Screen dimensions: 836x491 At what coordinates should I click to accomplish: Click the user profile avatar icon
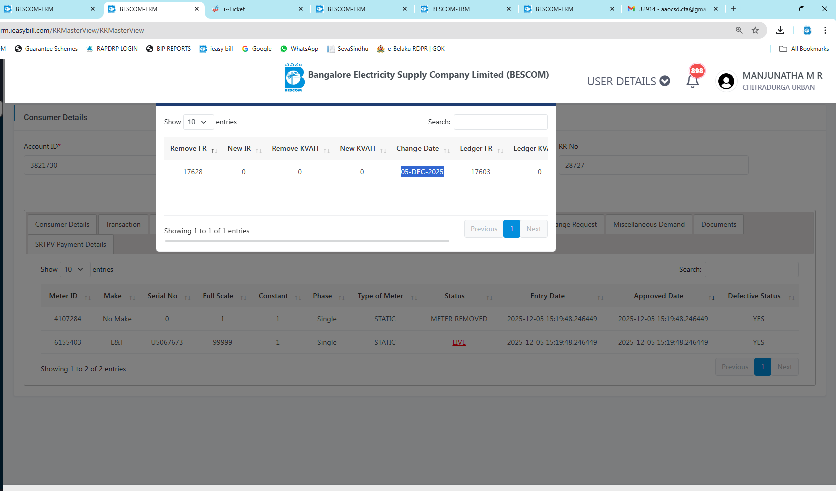coord(726,81)
